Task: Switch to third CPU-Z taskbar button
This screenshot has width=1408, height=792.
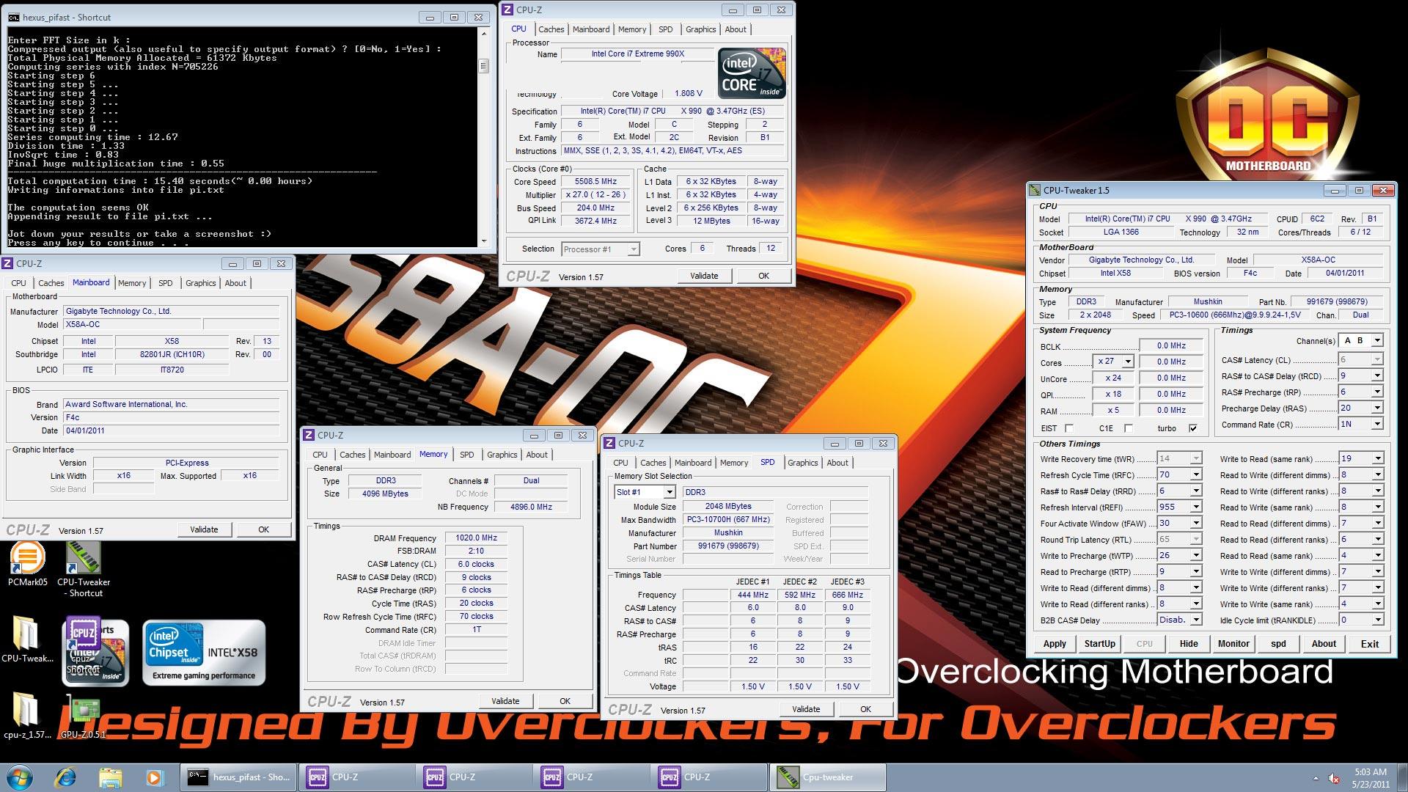Action: click(591, 777)
